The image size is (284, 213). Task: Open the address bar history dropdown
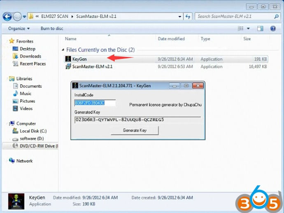pyautogui.click(x=180, y=16)
